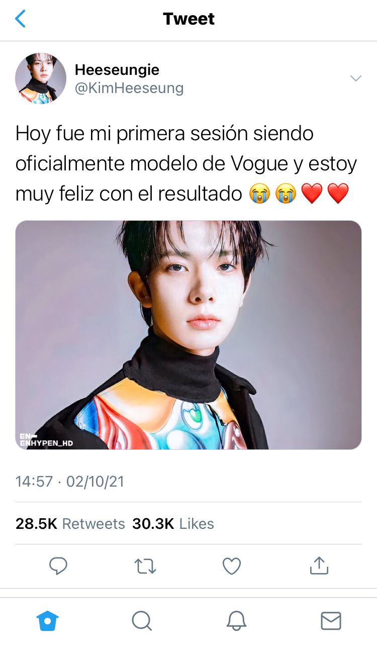The height and width of the screenshot is (647, 377).
Task: View the 30.3K Likes list
Action: click(x=173, y=524)
